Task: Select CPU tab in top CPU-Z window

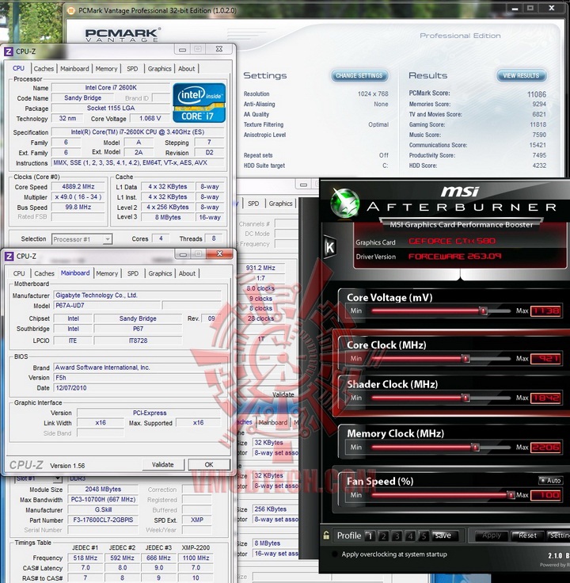Action: point(18,68)
